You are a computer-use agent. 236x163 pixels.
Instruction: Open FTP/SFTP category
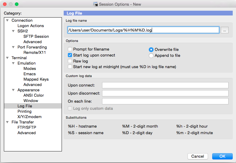pyautogui.click(x=27, y=128)
